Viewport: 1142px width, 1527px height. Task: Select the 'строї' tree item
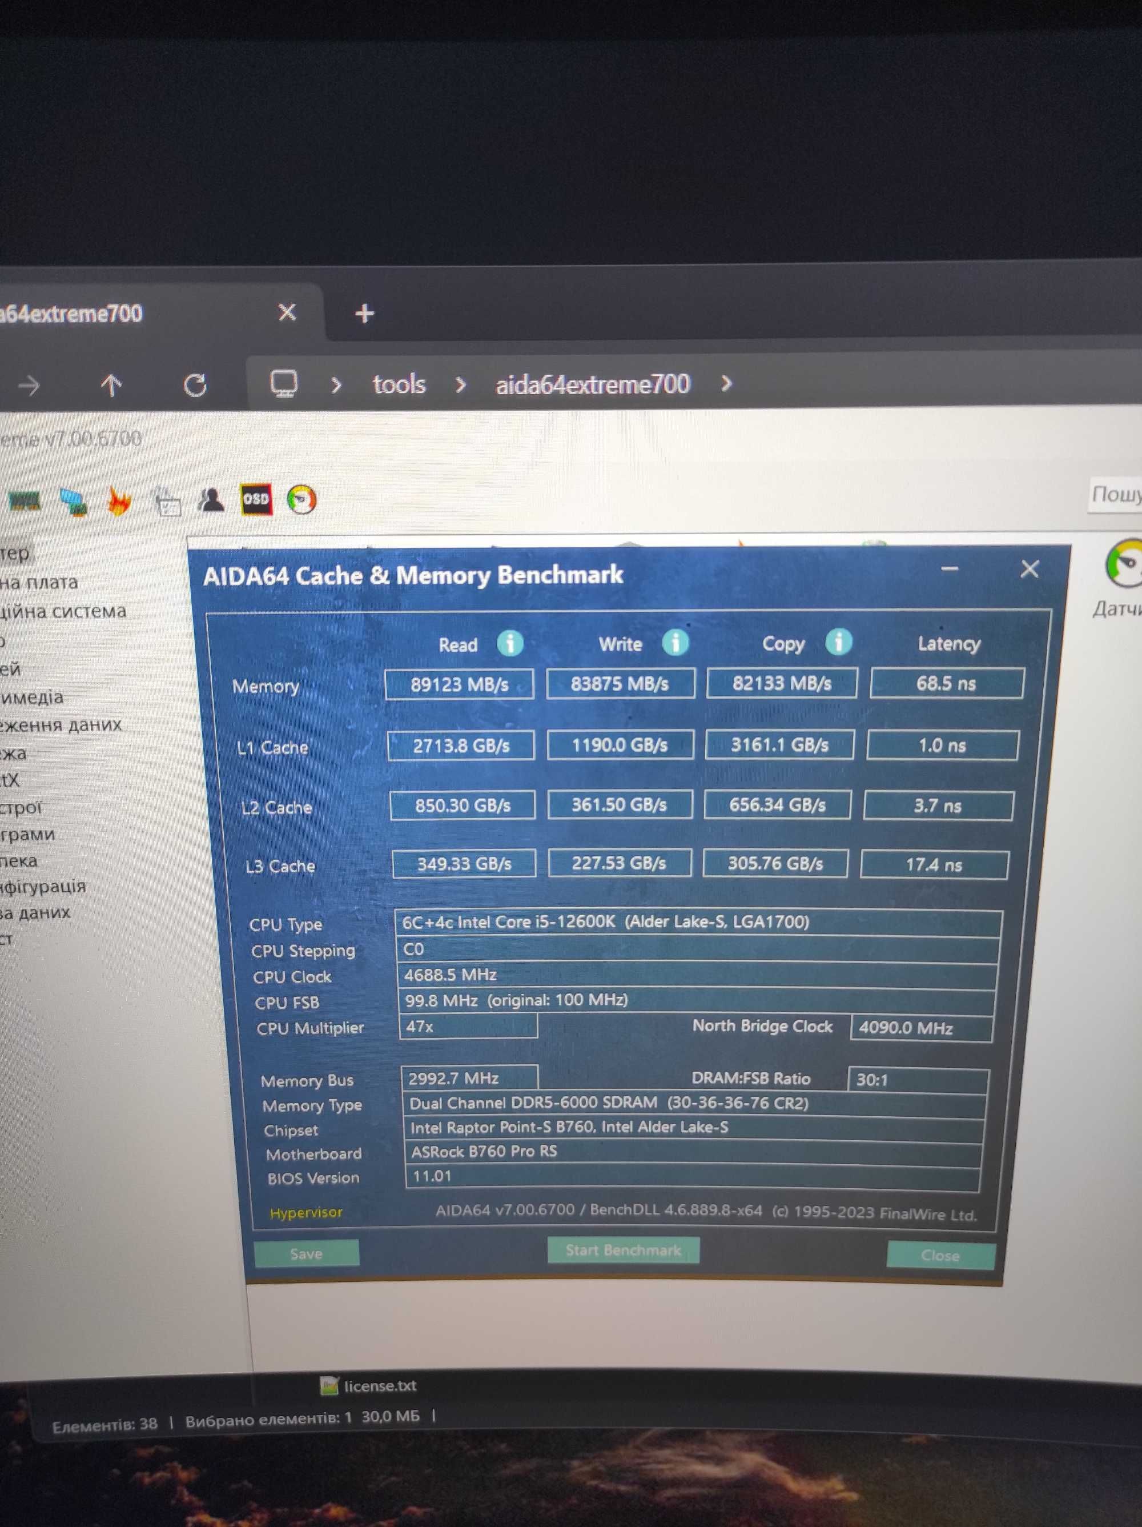(x=21, y=808)
